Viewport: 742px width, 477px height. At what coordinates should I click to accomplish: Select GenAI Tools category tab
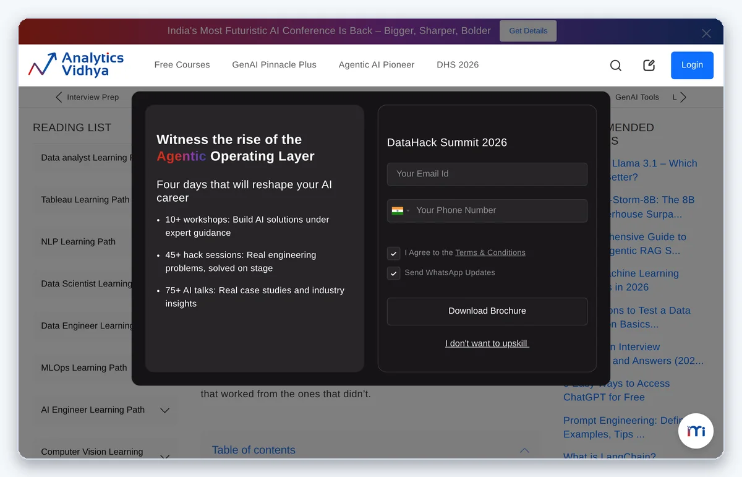(x=637, y=97)
